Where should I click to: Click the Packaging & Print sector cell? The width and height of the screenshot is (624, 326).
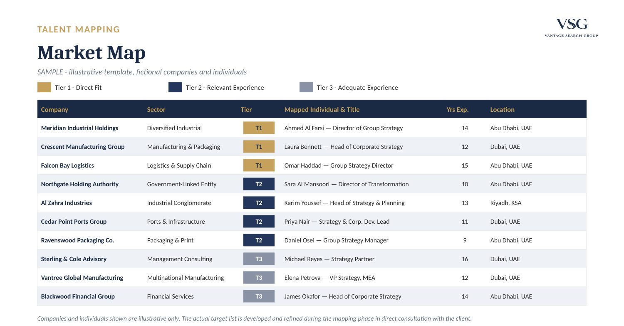click(170, 240)
